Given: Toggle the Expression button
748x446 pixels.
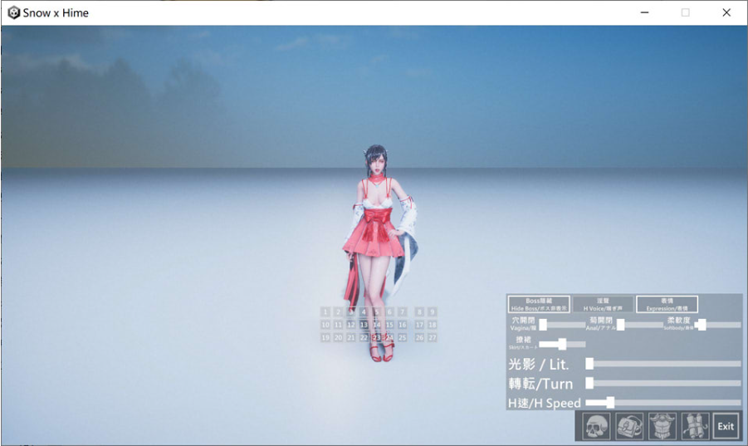Looking at the screenshot, I should (x=667, y=304).
